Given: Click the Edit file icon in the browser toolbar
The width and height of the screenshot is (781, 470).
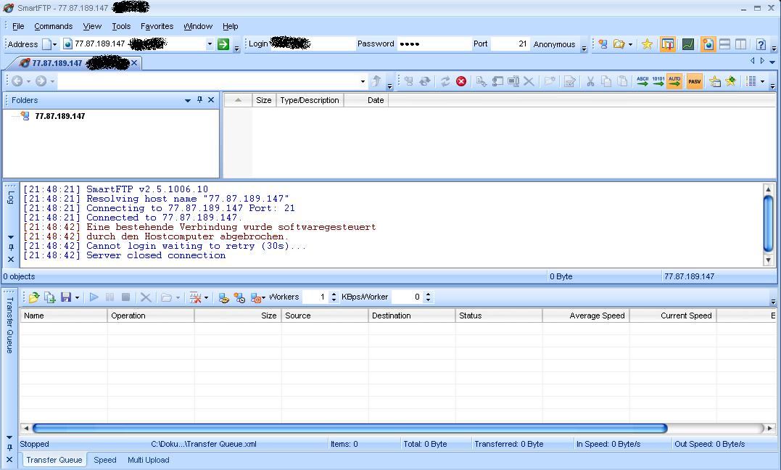Looking at the screenshot, I should click(x=570, y=81).
